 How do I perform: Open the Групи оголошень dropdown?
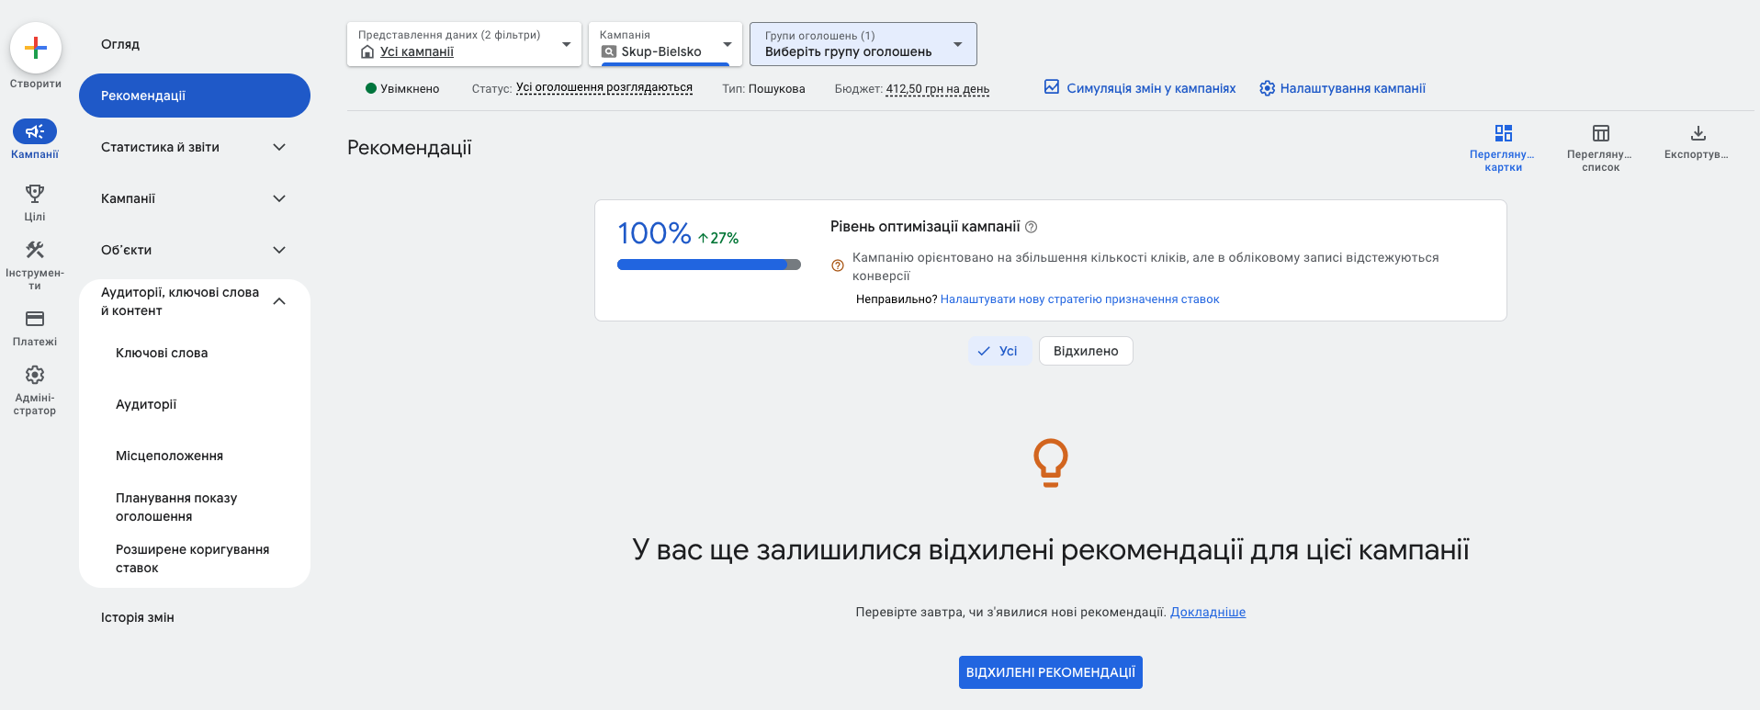point(863,44)
